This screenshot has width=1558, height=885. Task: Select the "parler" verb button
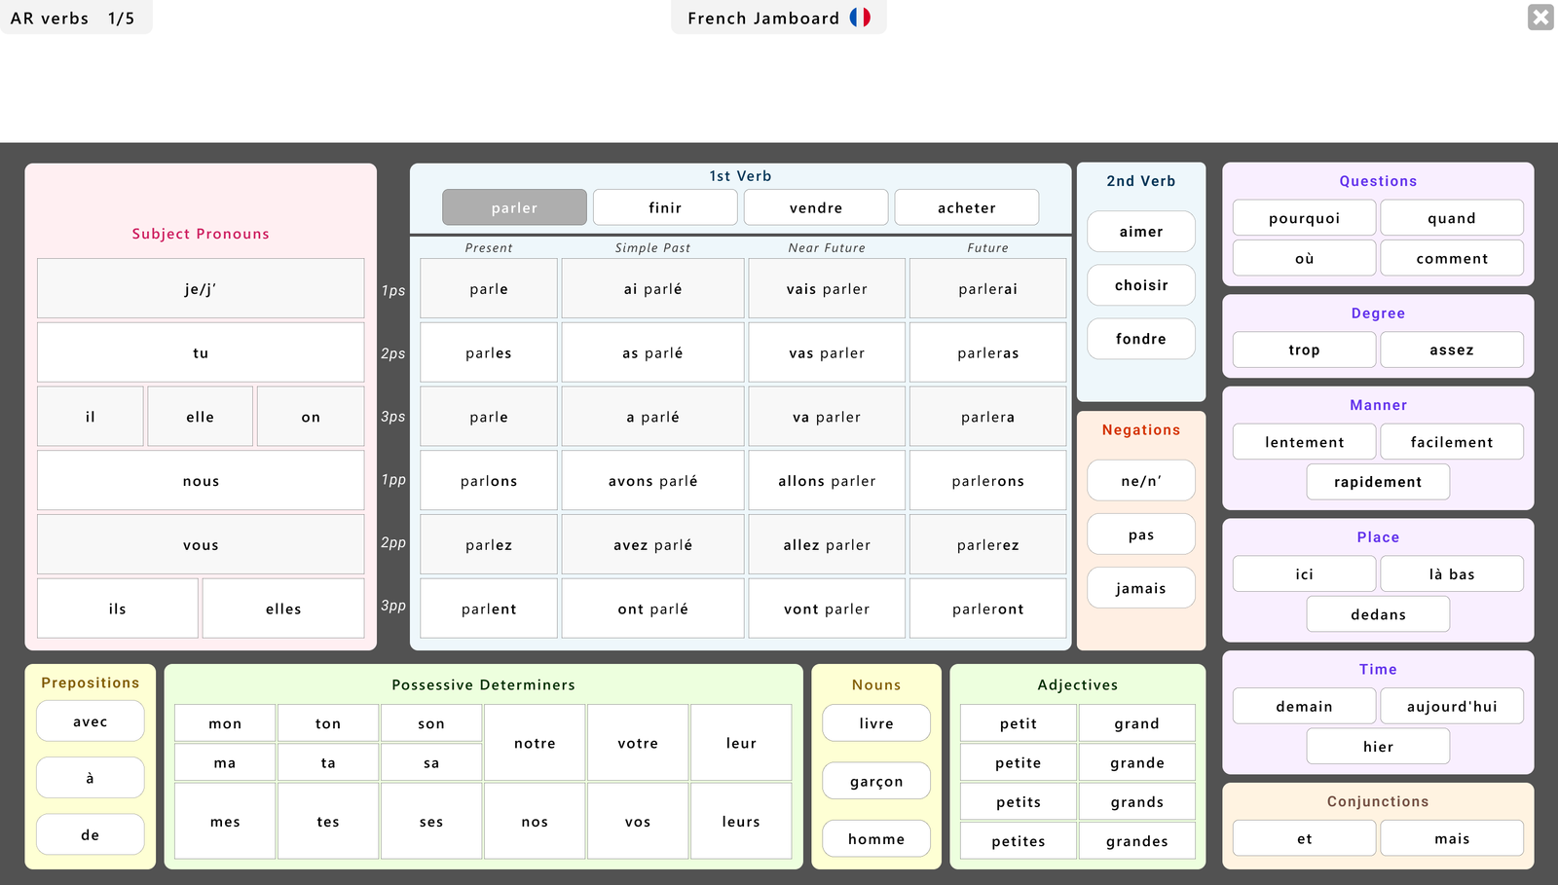click(x=514, y=207)
